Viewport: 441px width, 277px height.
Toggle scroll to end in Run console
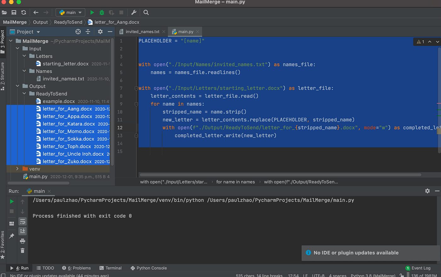pos(22,231)
